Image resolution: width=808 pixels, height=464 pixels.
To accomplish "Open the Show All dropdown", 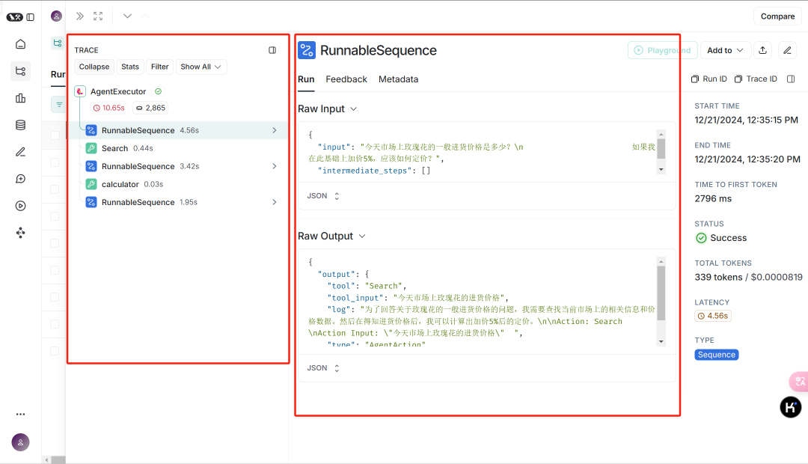I will click(x=201, y=67).
